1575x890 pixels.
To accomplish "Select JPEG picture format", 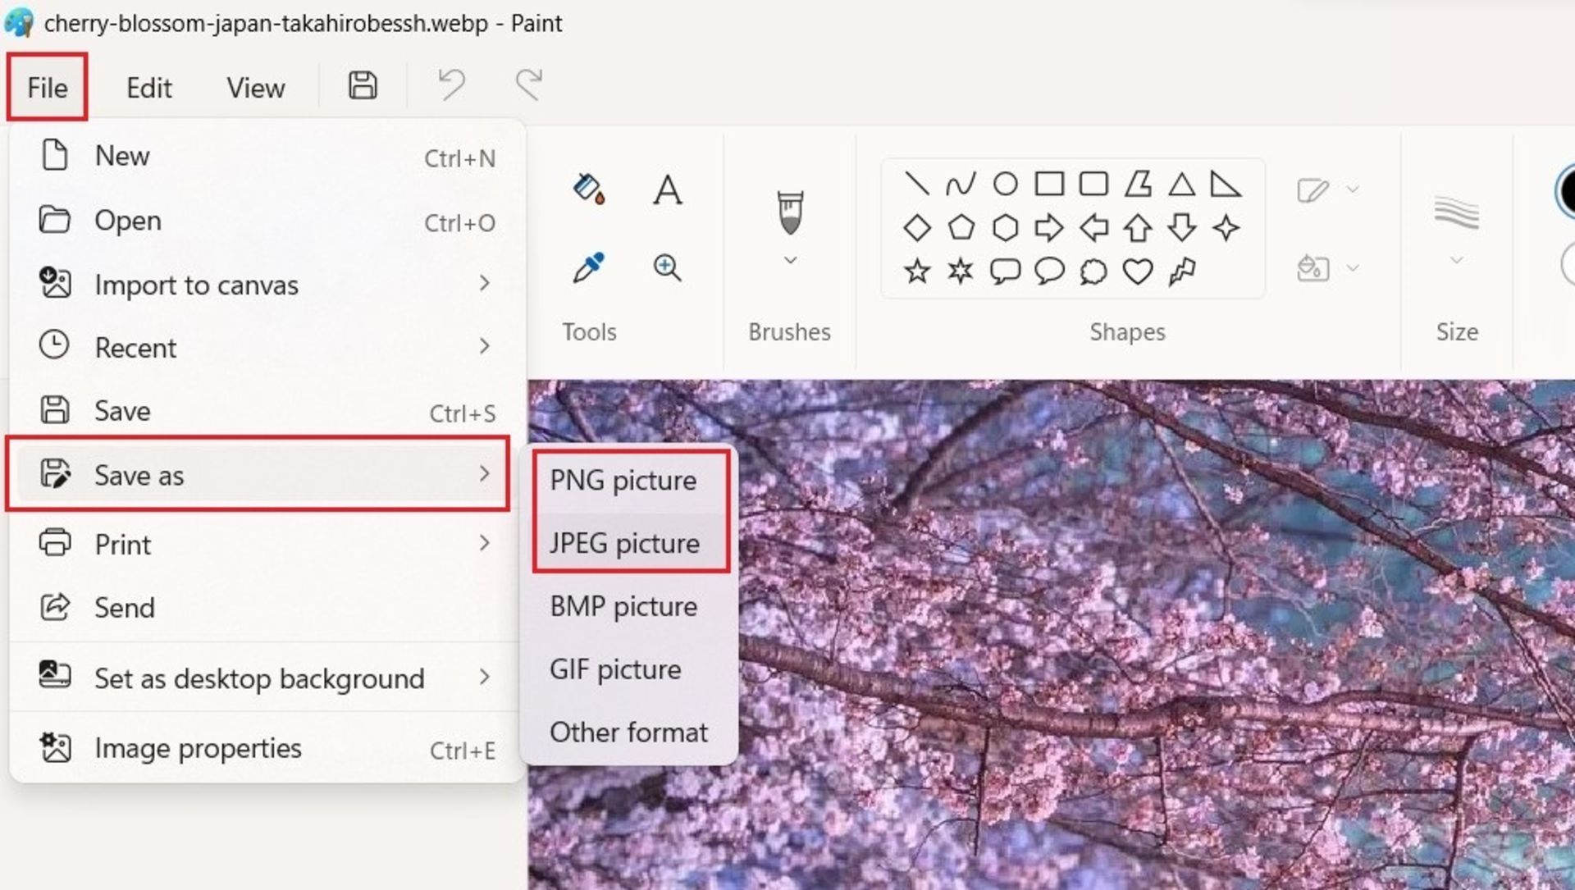I will [x=625, y=541].
